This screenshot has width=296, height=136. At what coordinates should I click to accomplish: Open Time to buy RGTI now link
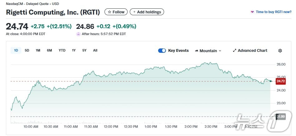(x=274, y=12)
